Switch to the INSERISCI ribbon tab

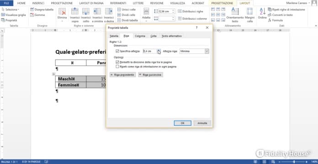click(x=38, y=3)
